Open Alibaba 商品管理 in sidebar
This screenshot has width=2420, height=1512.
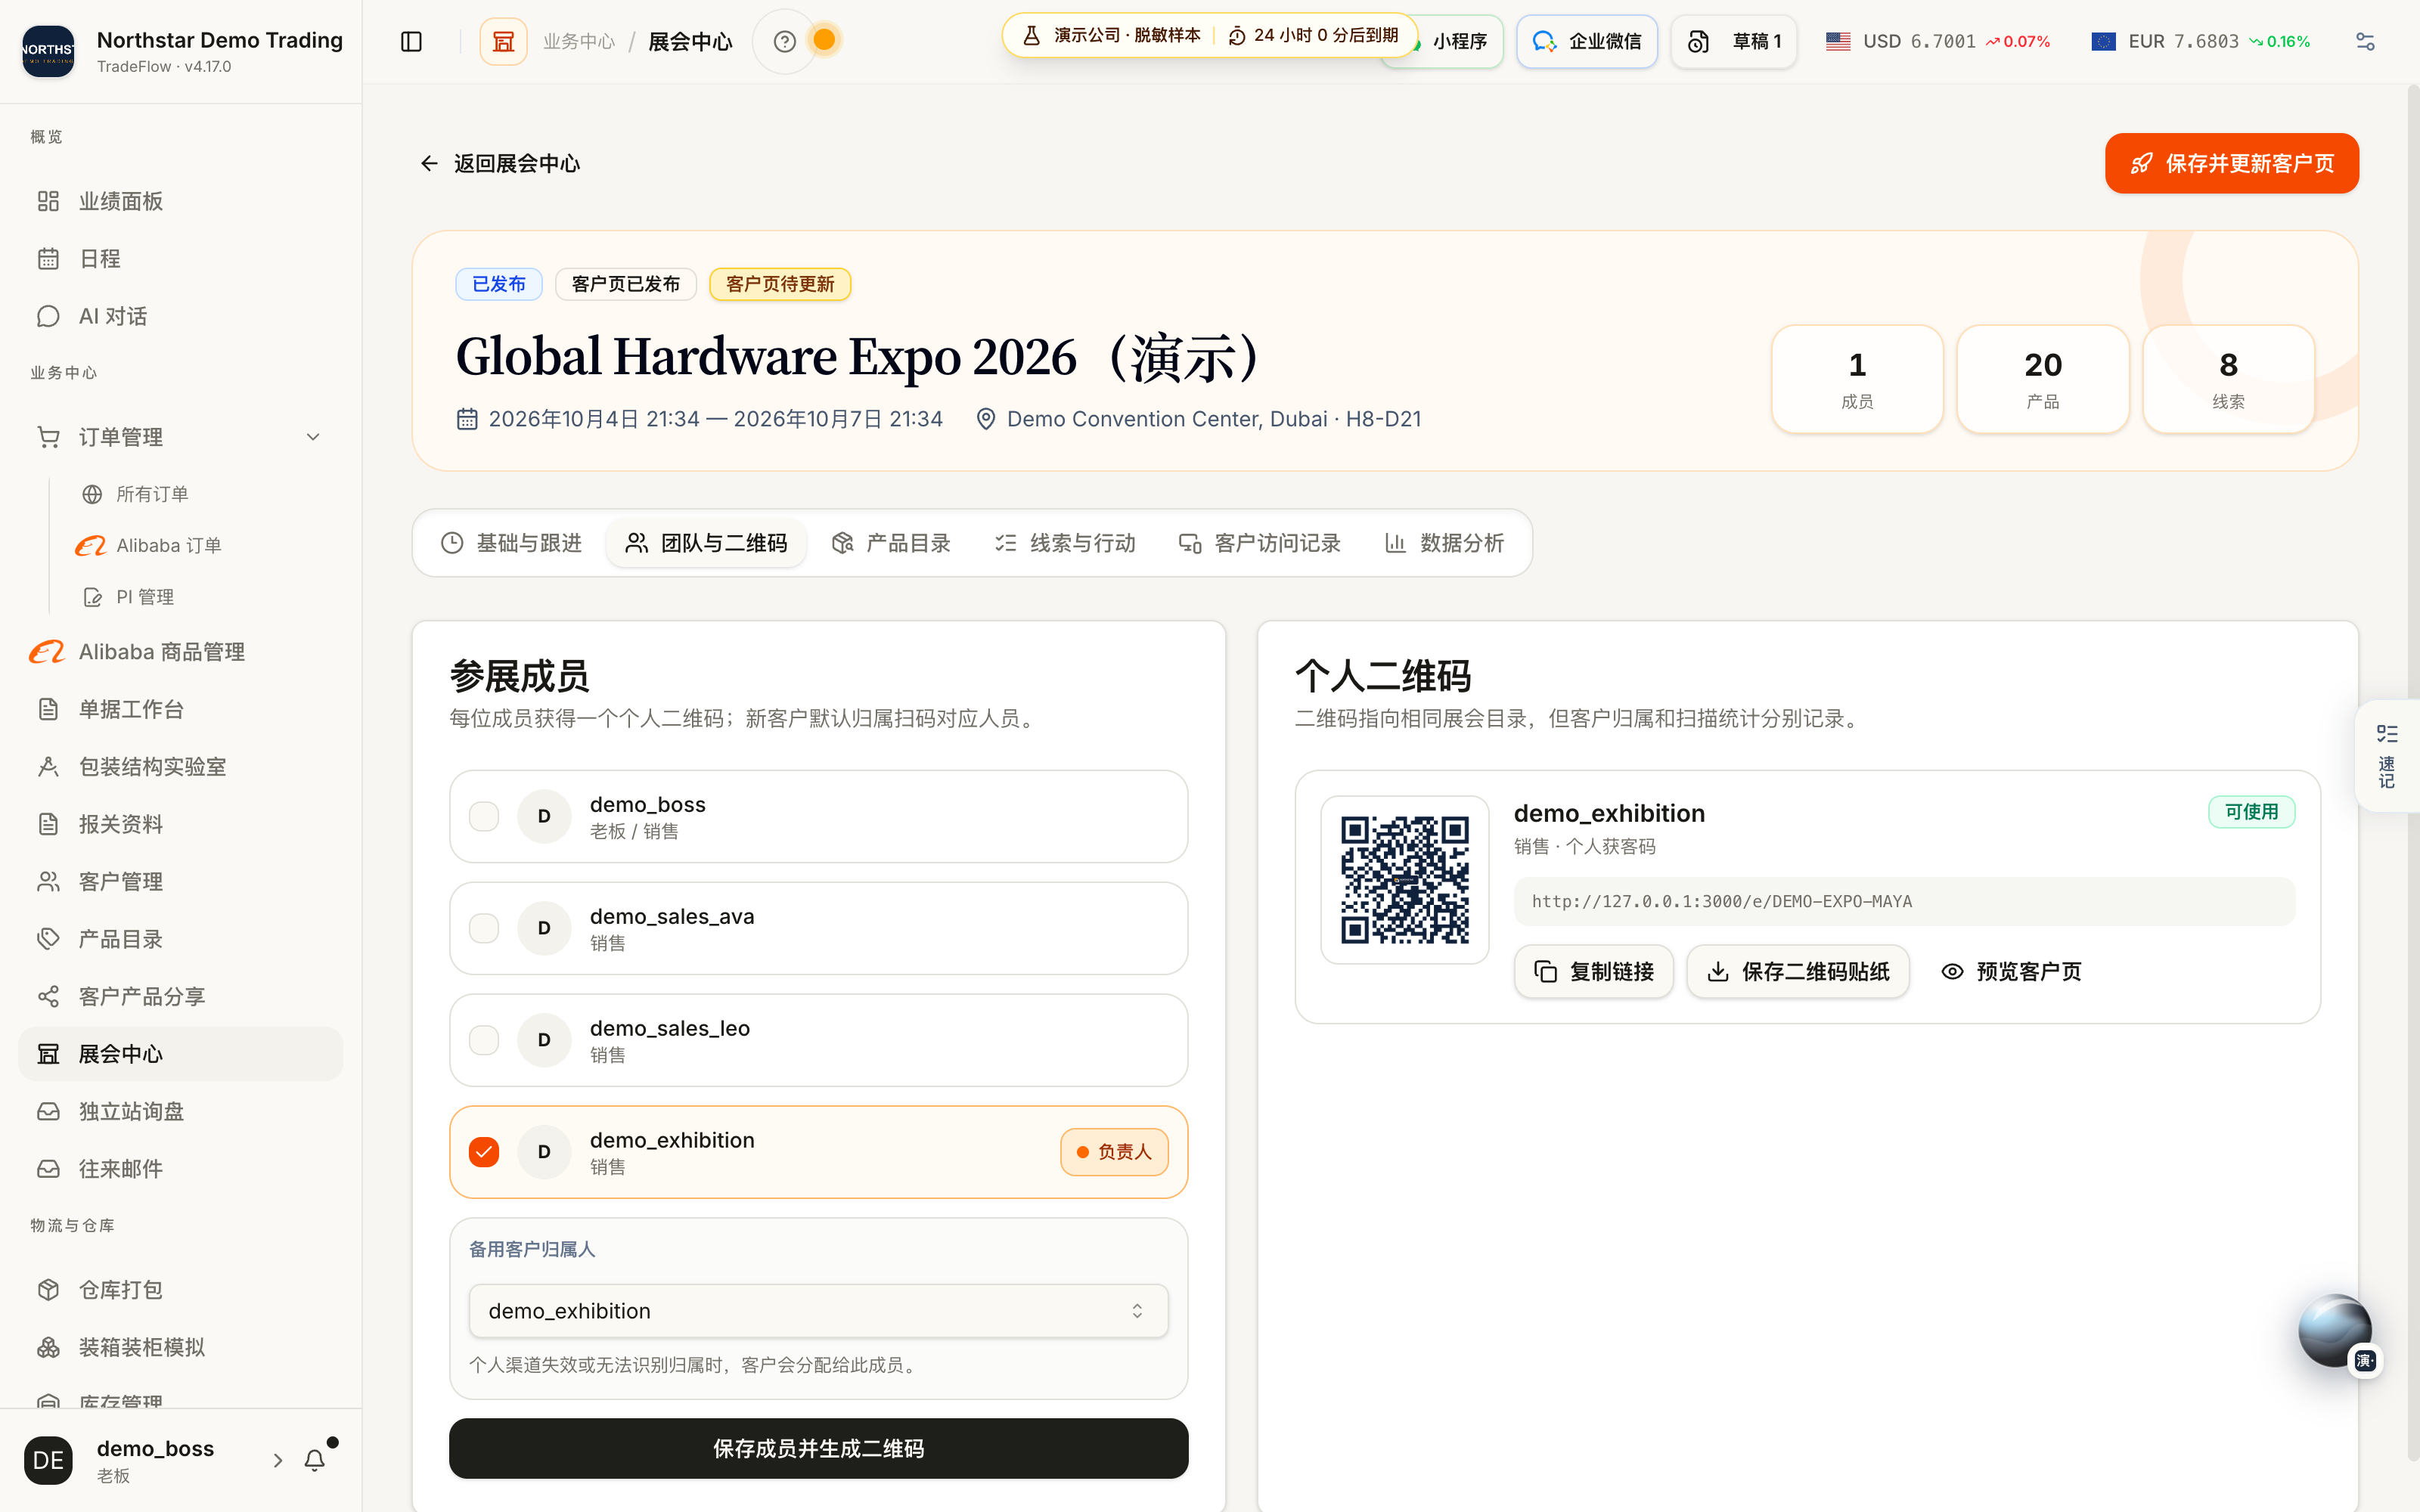point(180,652)
